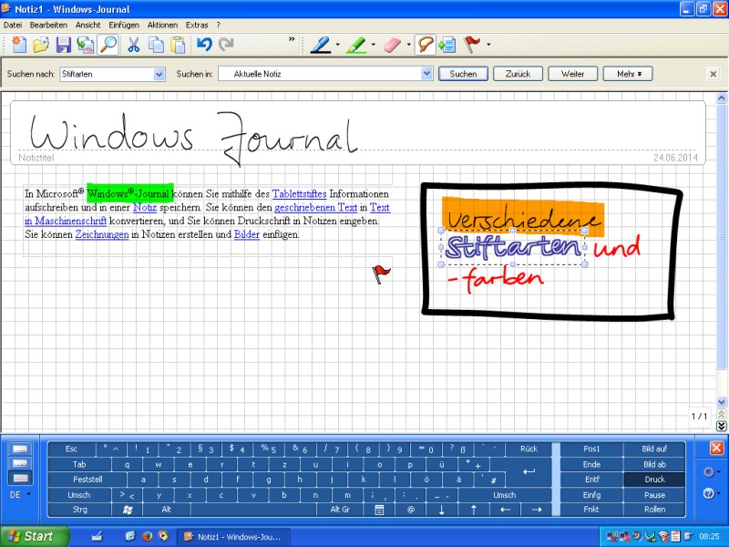Open the 'Suchen in' dropdown arrow

tap(426, 74)
